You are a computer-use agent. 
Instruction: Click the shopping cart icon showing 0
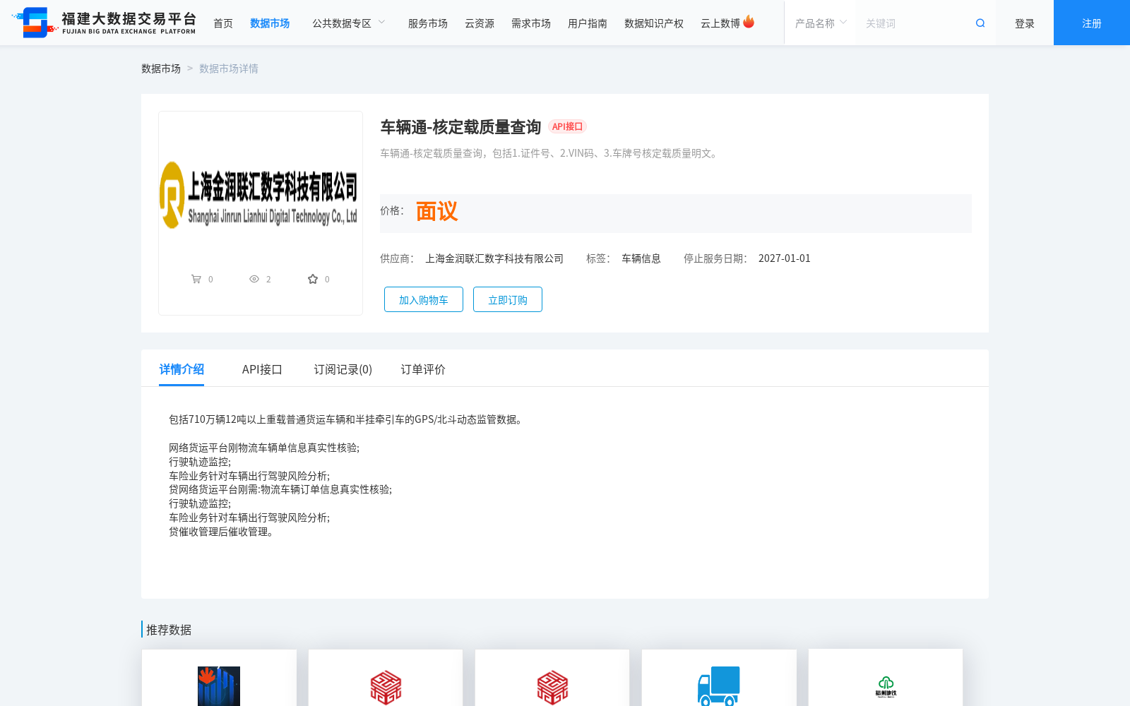[x=196, y=279]
